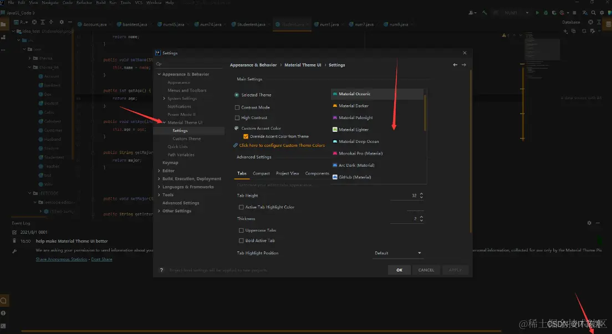612x334 pixels.
Task: Refresh database icon in Database panel
Action: 584,31
